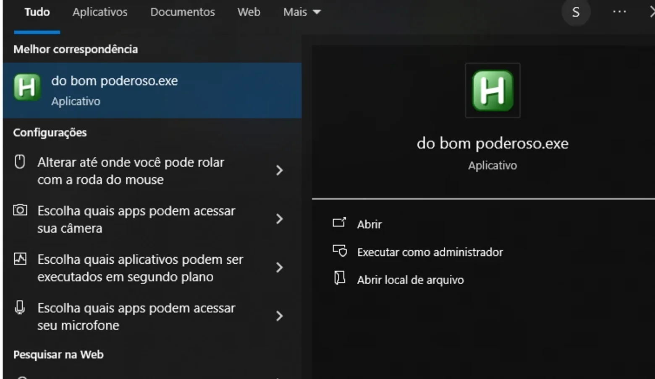Click the file location folder icon
Image resolution: width=655 pixels, height=379 pixels.
pyautogui.click(x=339, y=278)
